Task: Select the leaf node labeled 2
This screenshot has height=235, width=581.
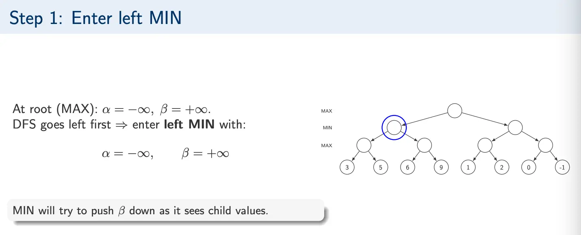Action: pyautogui.click(x=502, y=168)
